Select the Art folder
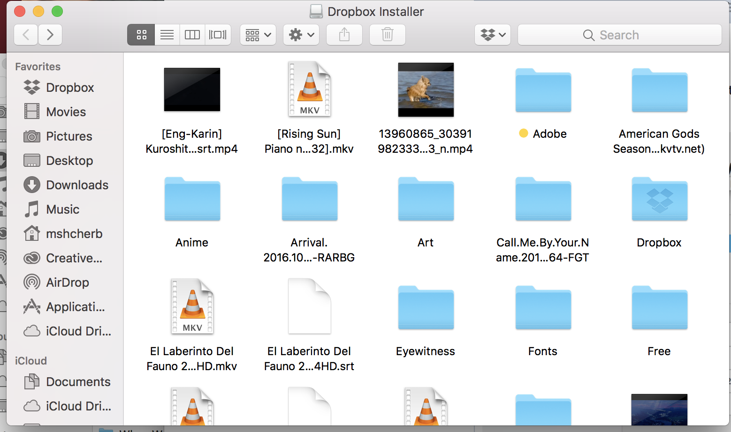This screenshot has height=432, width=731. tap(426, 199)
